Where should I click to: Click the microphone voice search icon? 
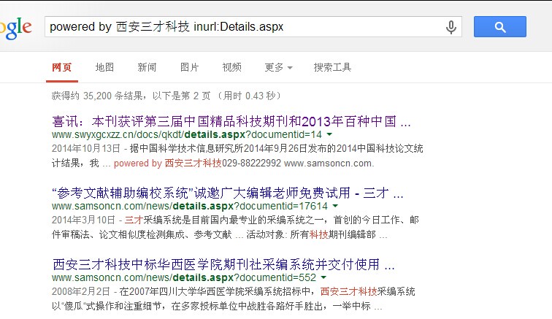click(451, 27)
